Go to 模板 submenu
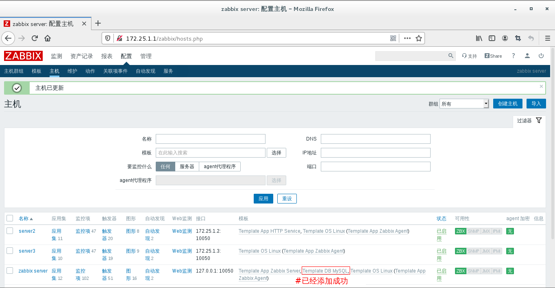555x288 pixels. (37, 71)
